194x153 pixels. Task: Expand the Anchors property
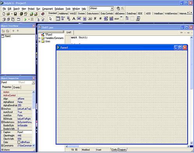pos(2,109)
